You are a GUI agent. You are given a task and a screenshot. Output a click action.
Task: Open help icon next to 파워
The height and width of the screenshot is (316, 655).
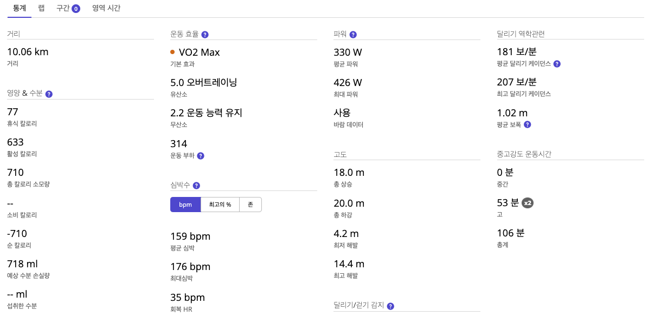[353, 35]
